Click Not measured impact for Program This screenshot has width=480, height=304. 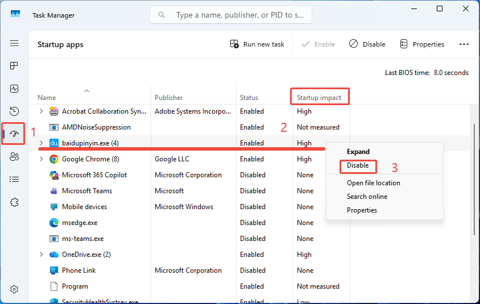[318, 286]
